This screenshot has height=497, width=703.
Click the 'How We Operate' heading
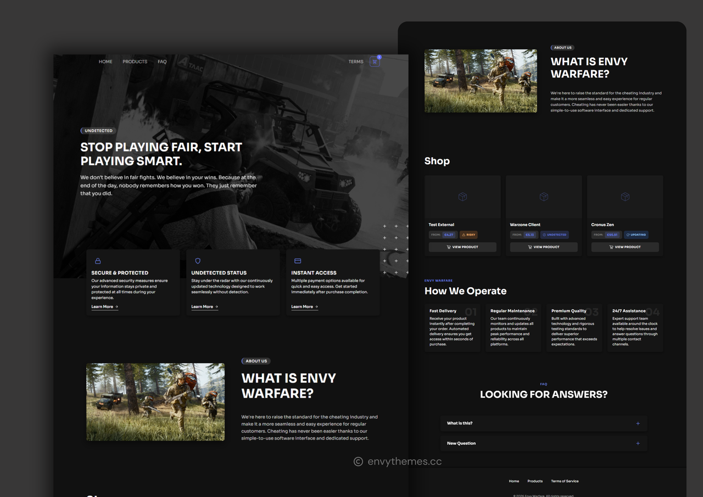point(466,291)
